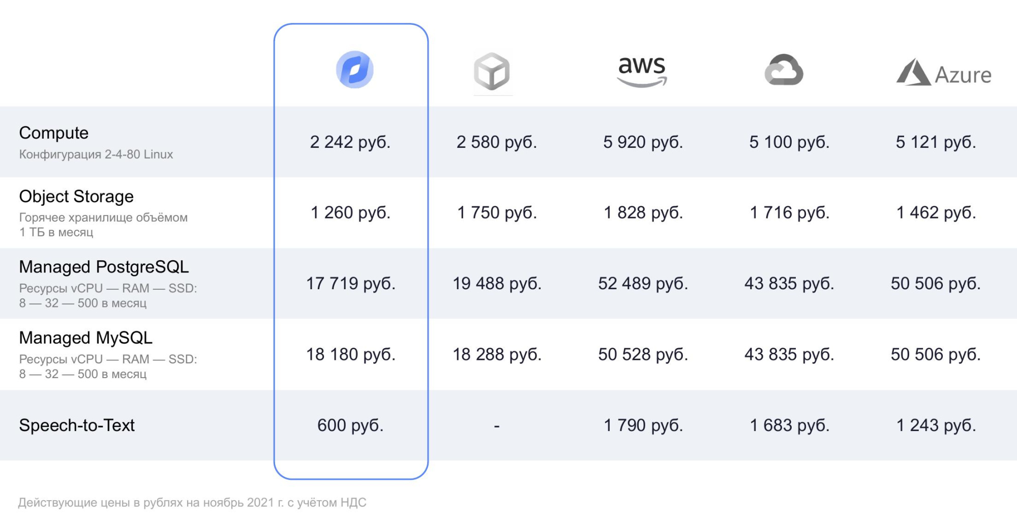Select the Compute row label
Screen dimensions: 1017x525
pos(54,133)
